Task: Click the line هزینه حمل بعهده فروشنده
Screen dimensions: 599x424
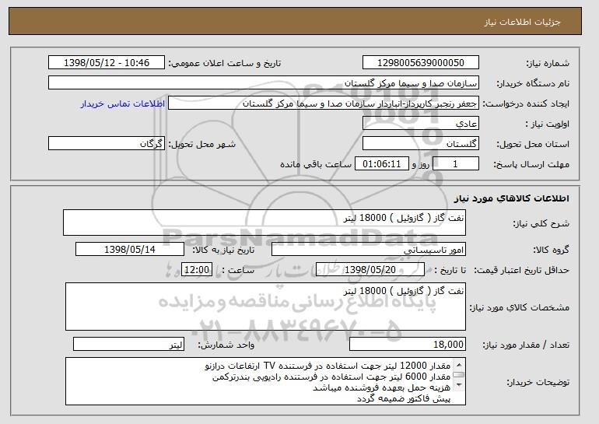Action: pyautogui.click(x=382, y=387)
